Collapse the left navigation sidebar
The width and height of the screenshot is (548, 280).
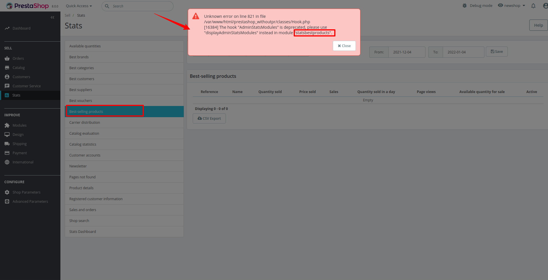(52, 17)
